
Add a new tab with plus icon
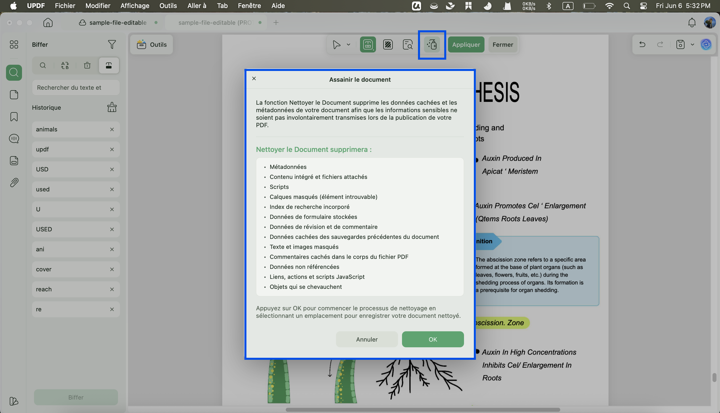click(x=276, y=22)
